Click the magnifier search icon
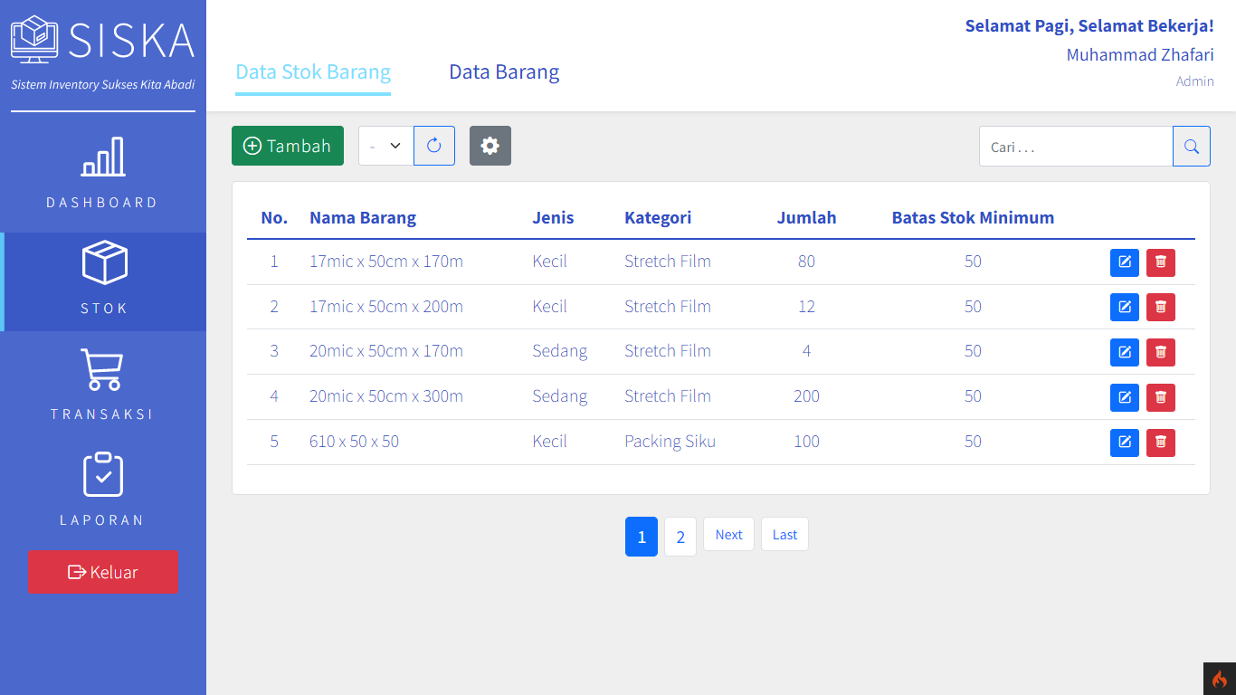1236x695 pixels. click(x=1192, y=147)
